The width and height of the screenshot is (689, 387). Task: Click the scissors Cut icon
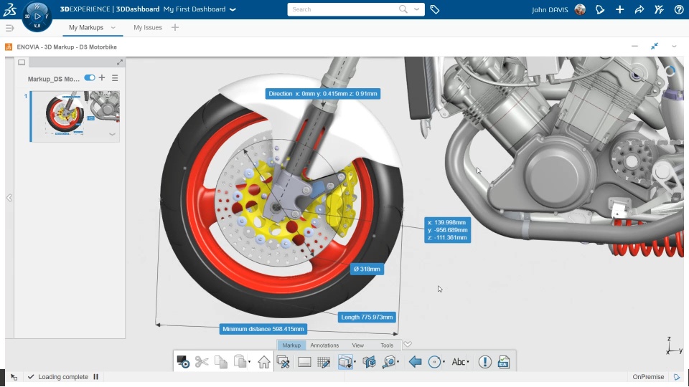(202, 362)
